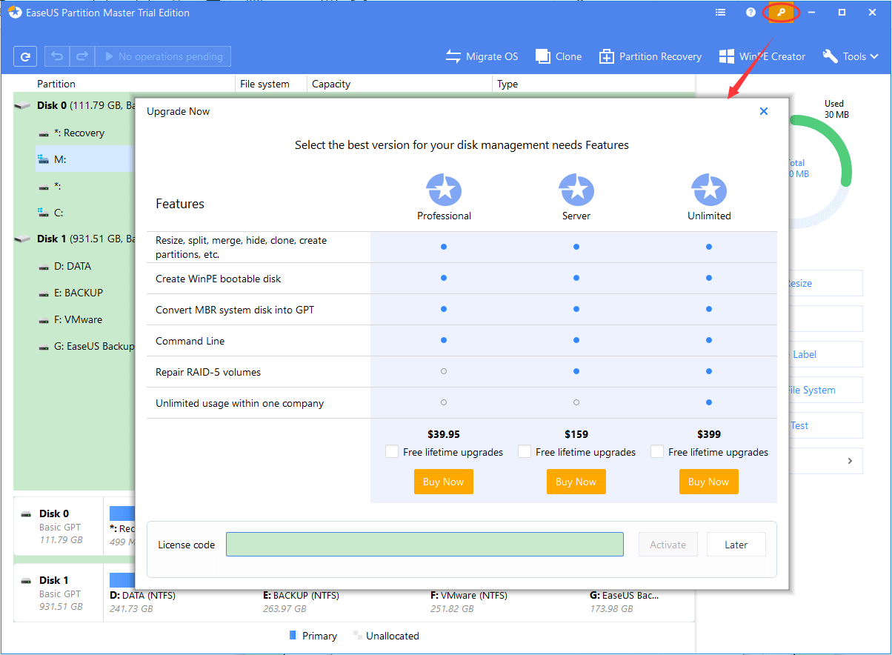The image size is (892, 655).
Task: Click the C: partition icon
Action: (x=44, y=213)
